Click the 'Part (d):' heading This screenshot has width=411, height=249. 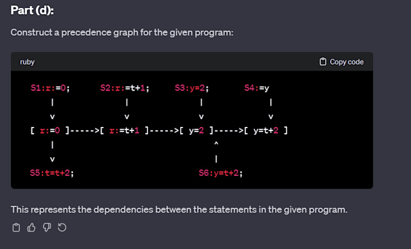coord(32,10)
